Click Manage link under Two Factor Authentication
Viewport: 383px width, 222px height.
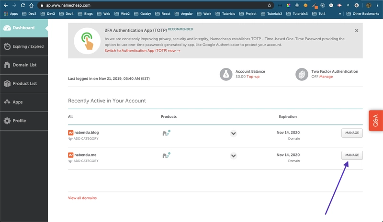tap(326, 77)
